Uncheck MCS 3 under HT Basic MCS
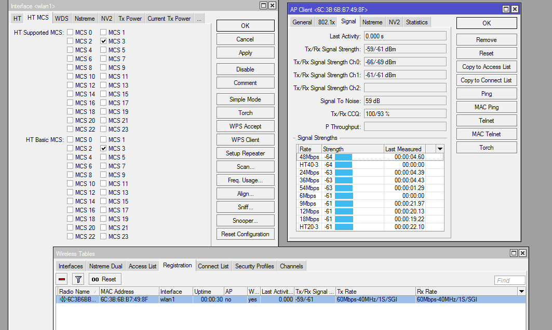The image size is (552, 330). click(103, 149)
